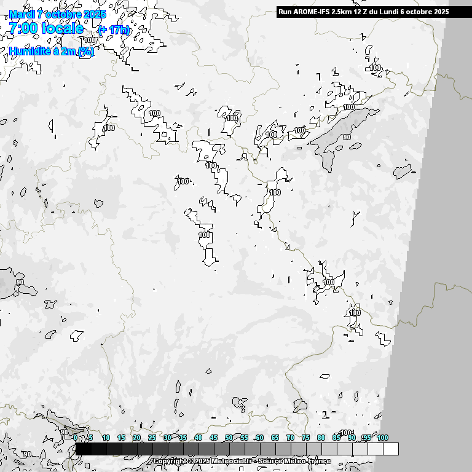This screenshot has width=472, height=472.
Task: Select the '(+ 17h)' forecast offset text
Action: click(114, 30)
